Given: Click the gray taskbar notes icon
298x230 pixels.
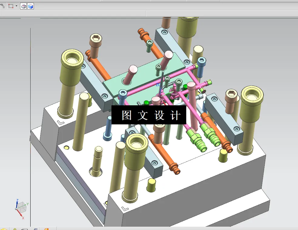Looking at the screenshot, I should 35,229.
